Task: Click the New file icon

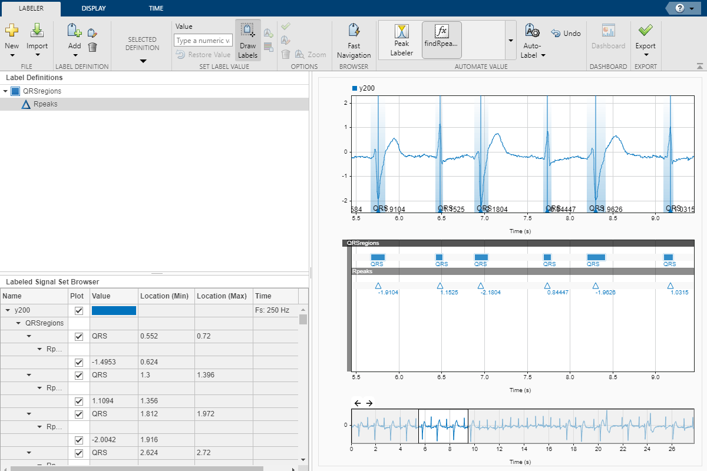Action: click(12, 31)
